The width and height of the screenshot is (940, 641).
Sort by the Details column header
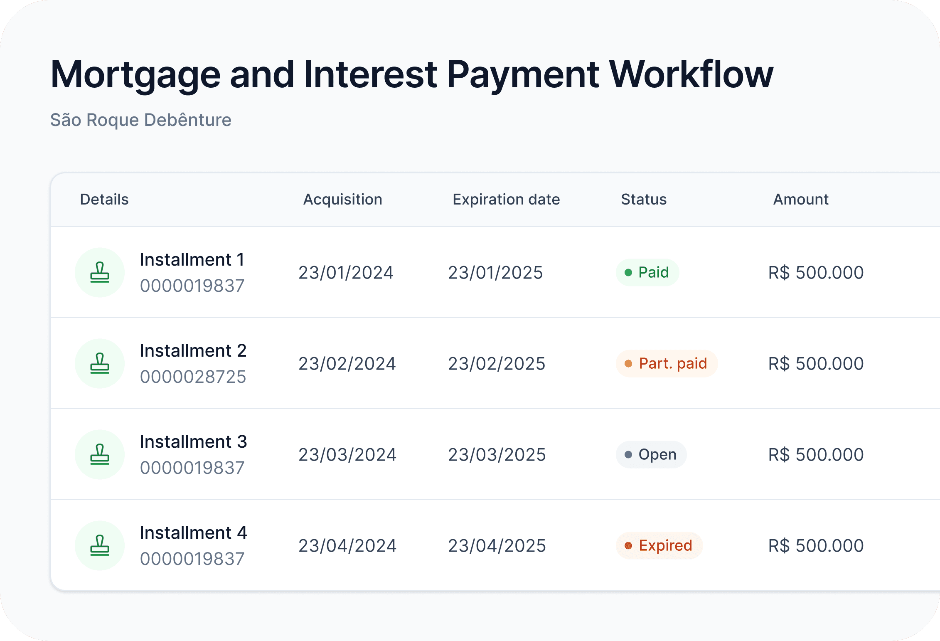point(104,200)
